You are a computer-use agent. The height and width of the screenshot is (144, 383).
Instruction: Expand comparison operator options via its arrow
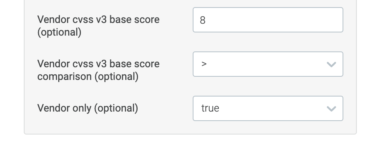coord(331,64)
